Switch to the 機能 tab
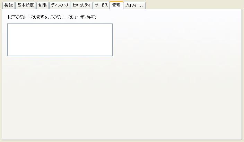244x142 pixels. pyautogui.click(x=9, y=5)
